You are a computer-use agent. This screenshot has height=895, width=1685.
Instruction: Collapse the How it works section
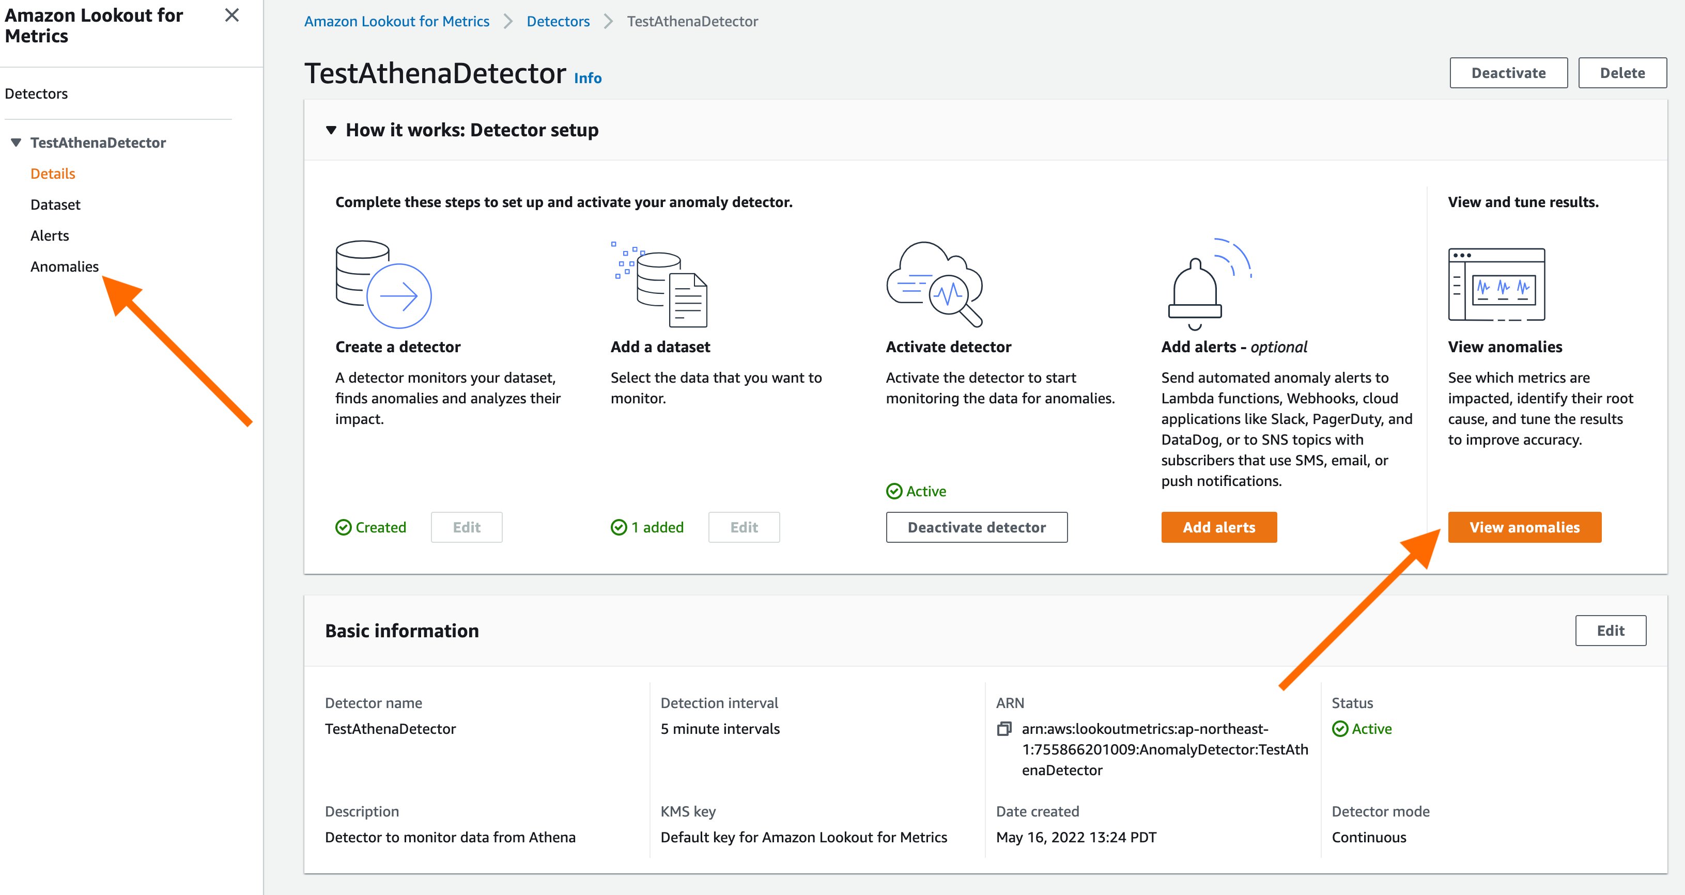pyautogui.click(x=332, y=130)
